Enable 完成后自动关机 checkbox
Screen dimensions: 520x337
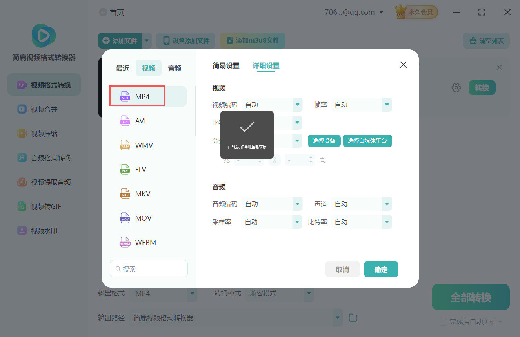tap(444, 321)
